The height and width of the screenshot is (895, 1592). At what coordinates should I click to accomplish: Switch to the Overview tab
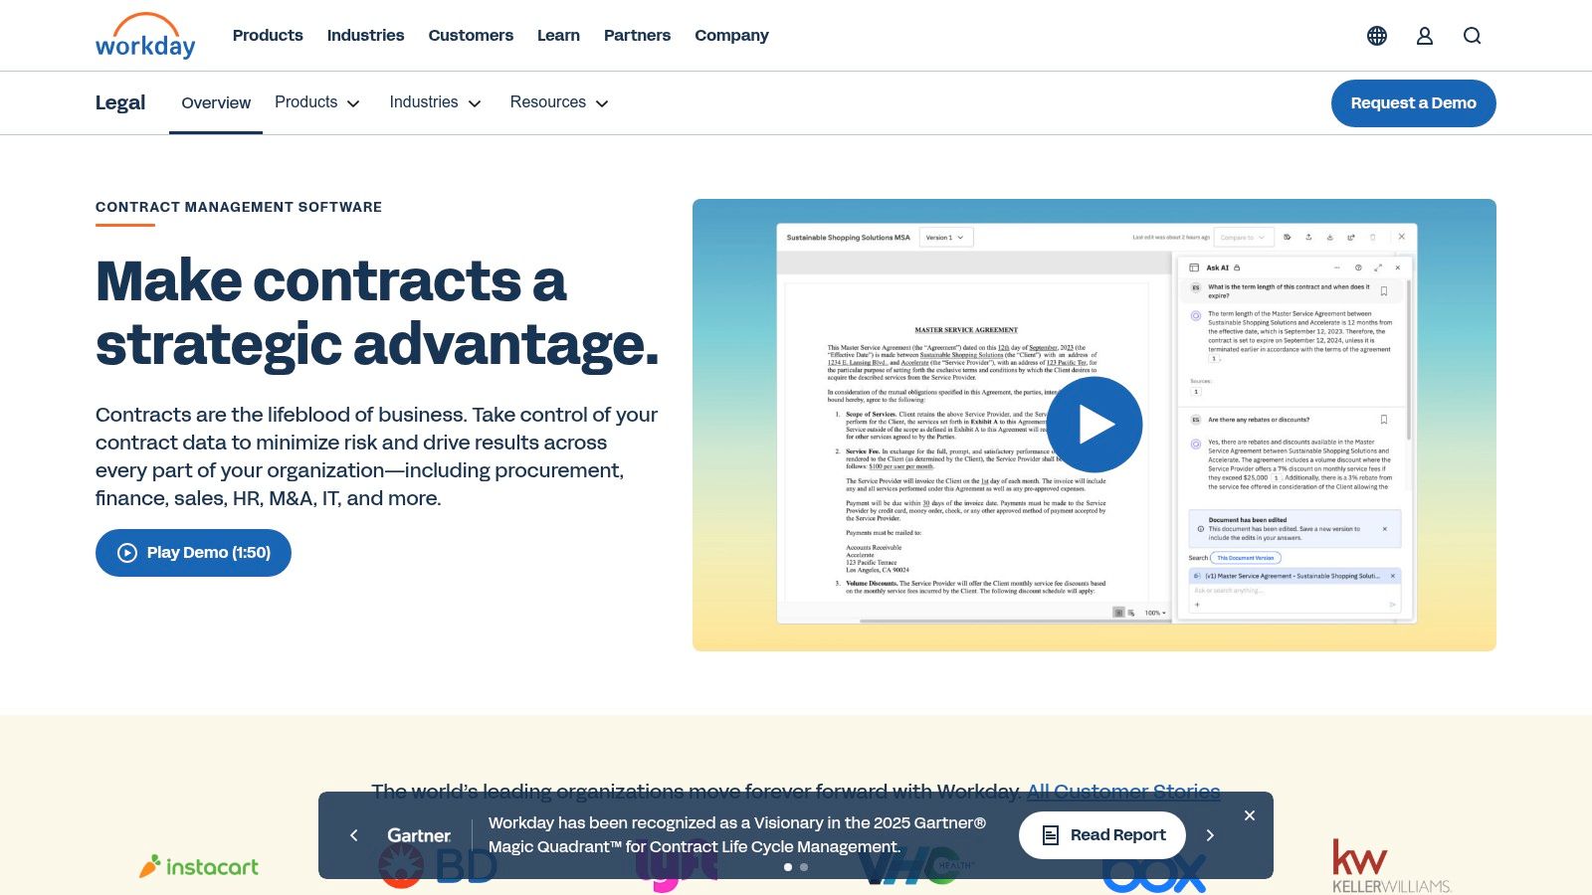click(215, 102)
